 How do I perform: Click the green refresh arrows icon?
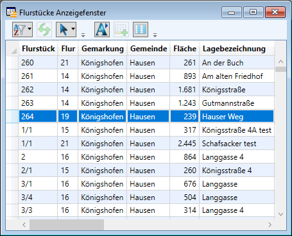point(44,29)
